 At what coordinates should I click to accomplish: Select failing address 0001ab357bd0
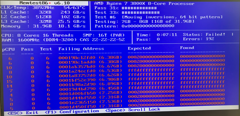pyautogui.click(x=77, y=67)
